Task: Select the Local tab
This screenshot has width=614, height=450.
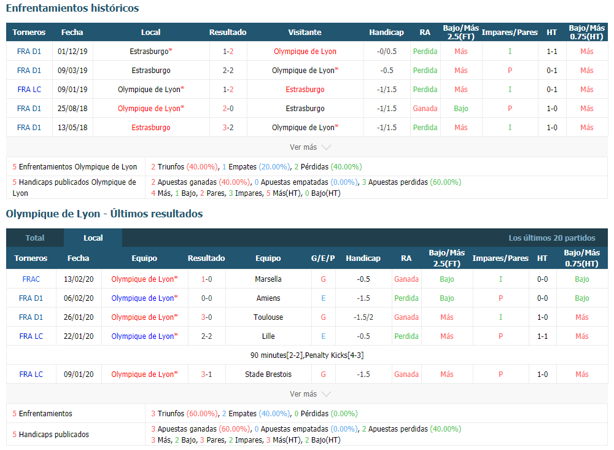Action: click(x=93, y=238)
